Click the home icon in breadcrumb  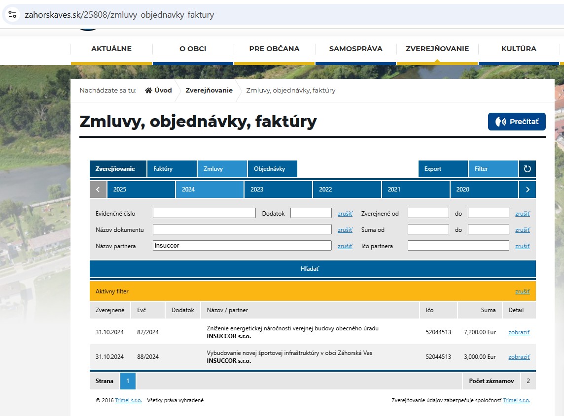pyautogui.click(x=148, y=91)
